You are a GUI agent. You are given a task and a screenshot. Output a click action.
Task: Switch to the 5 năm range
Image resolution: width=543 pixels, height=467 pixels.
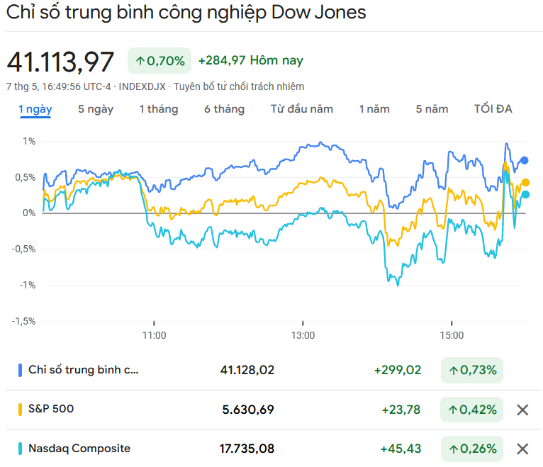(x=432, y=109)
